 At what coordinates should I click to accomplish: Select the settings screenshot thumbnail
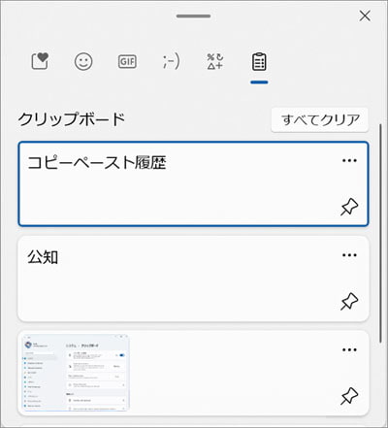75,373
